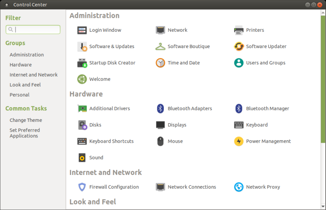Open the Startup Disk Creator icon

[82, 63]
